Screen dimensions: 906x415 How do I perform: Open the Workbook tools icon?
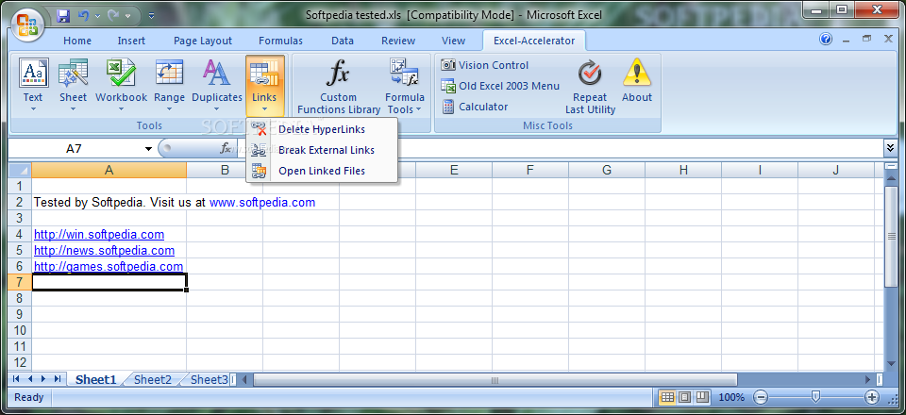(x=122, y=86)
